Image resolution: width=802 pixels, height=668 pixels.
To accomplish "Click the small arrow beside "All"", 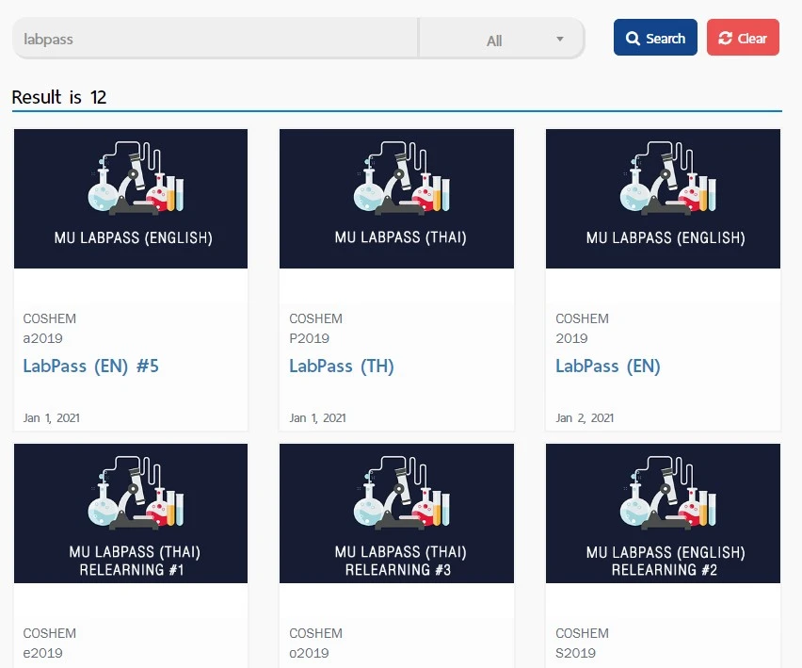I will click(x=560, y=40).
